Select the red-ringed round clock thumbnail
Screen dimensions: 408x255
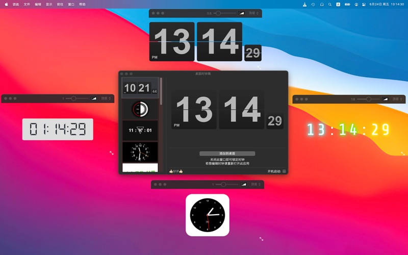click(140, 109)
